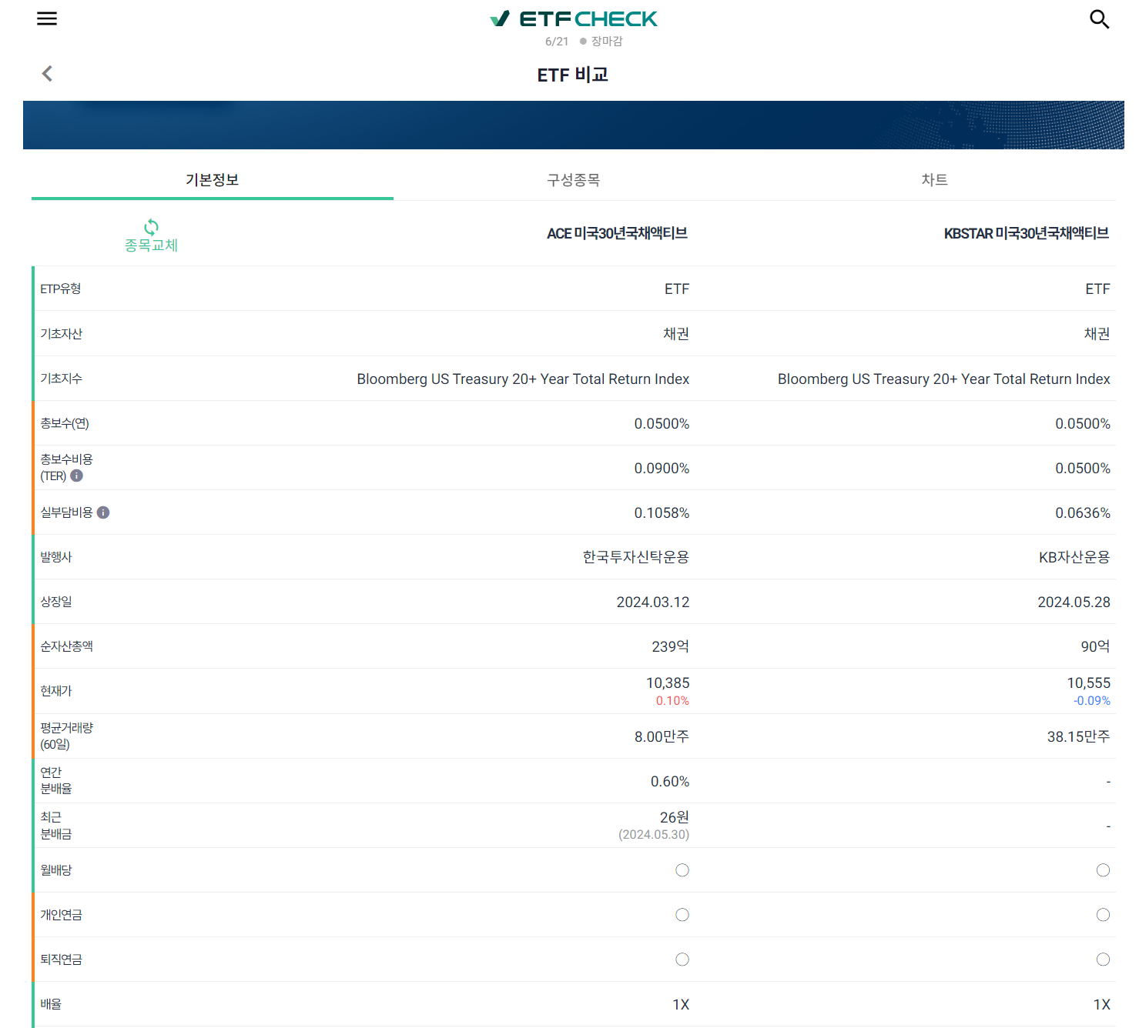Click the KB자산운용 issuer link
1139x1028 pixels.
point(1077,556)
